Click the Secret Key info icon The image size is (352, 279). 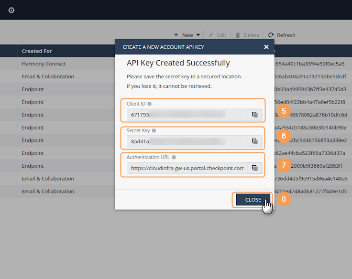(154, 130)
